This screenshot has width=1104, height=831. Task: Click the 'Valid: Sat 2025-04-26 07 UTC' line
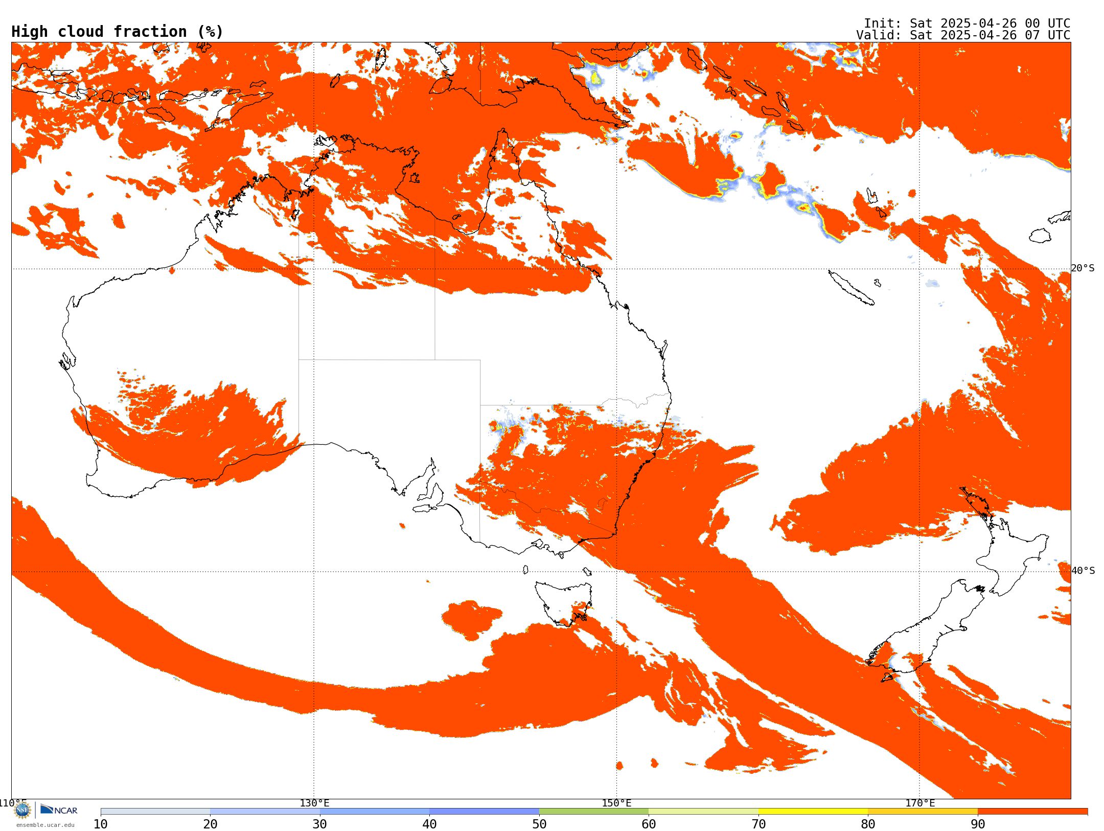click(x=963, y=35)
